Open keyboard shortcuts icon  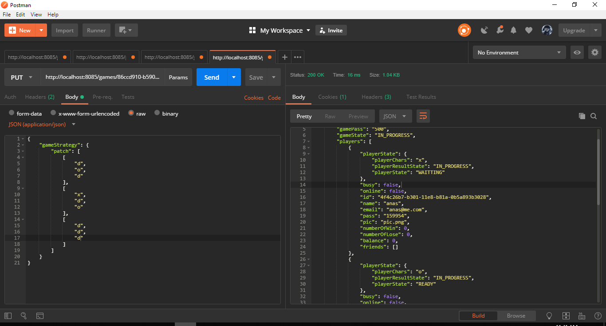pos(582,316)
